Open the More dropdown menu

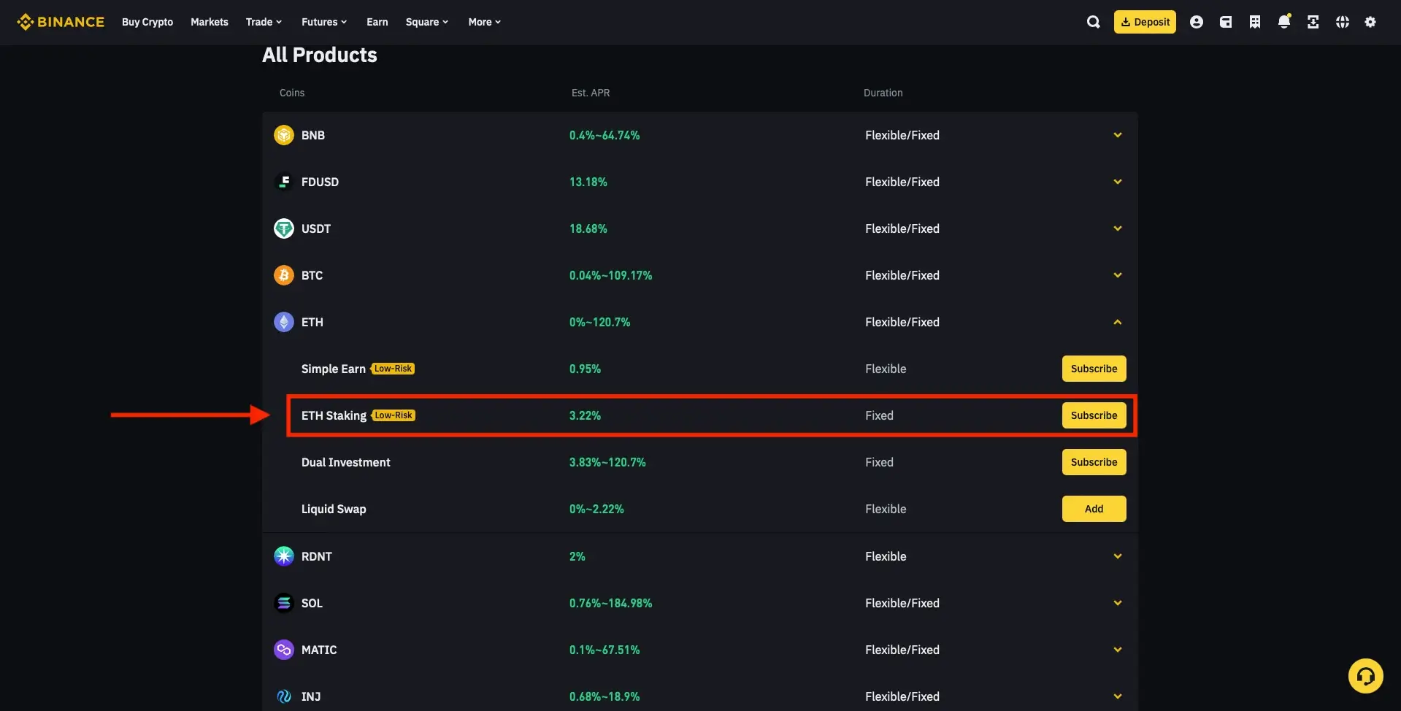click(485, 22)
